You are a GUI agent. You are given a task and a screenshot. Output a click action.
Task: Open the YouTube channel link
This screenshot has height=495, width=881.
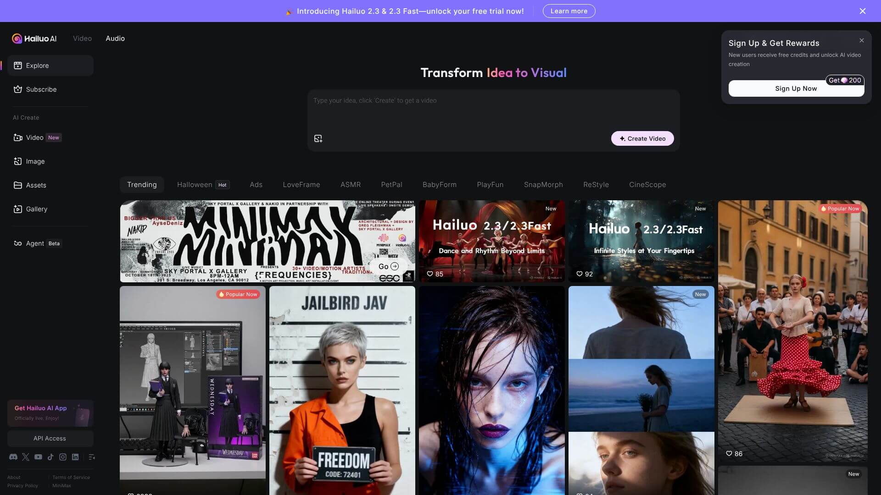click(x=38, y=456)
